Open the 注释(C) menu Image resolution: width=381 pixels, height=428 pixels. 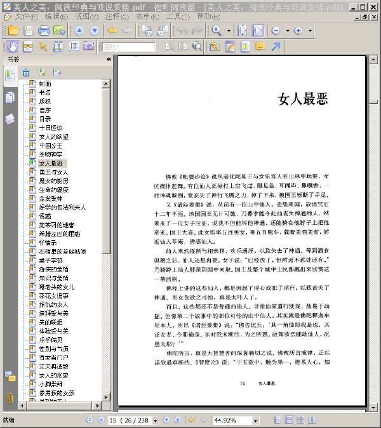(x=117, y=17)
